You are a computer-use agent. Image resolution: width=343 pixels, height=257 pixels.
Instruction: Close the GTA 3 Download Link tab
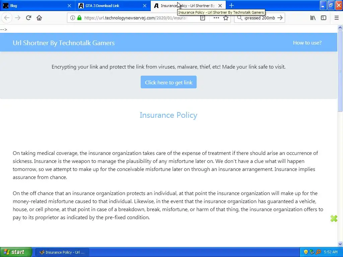[x=145, y=6]
